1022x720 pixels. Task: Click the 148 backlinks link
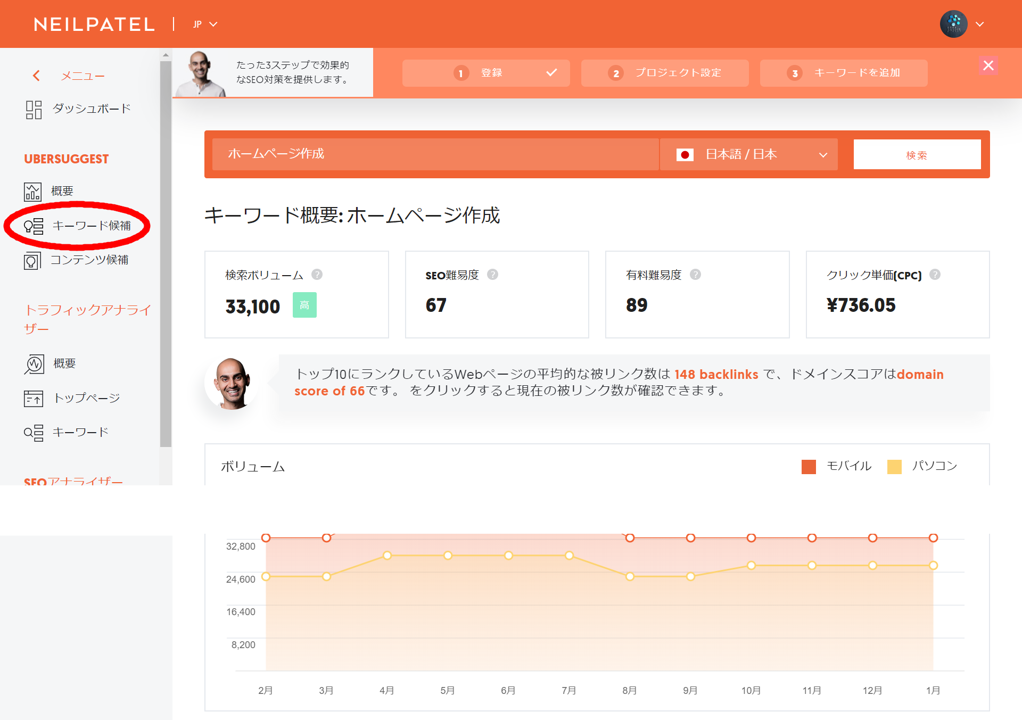tap(716, 375)
